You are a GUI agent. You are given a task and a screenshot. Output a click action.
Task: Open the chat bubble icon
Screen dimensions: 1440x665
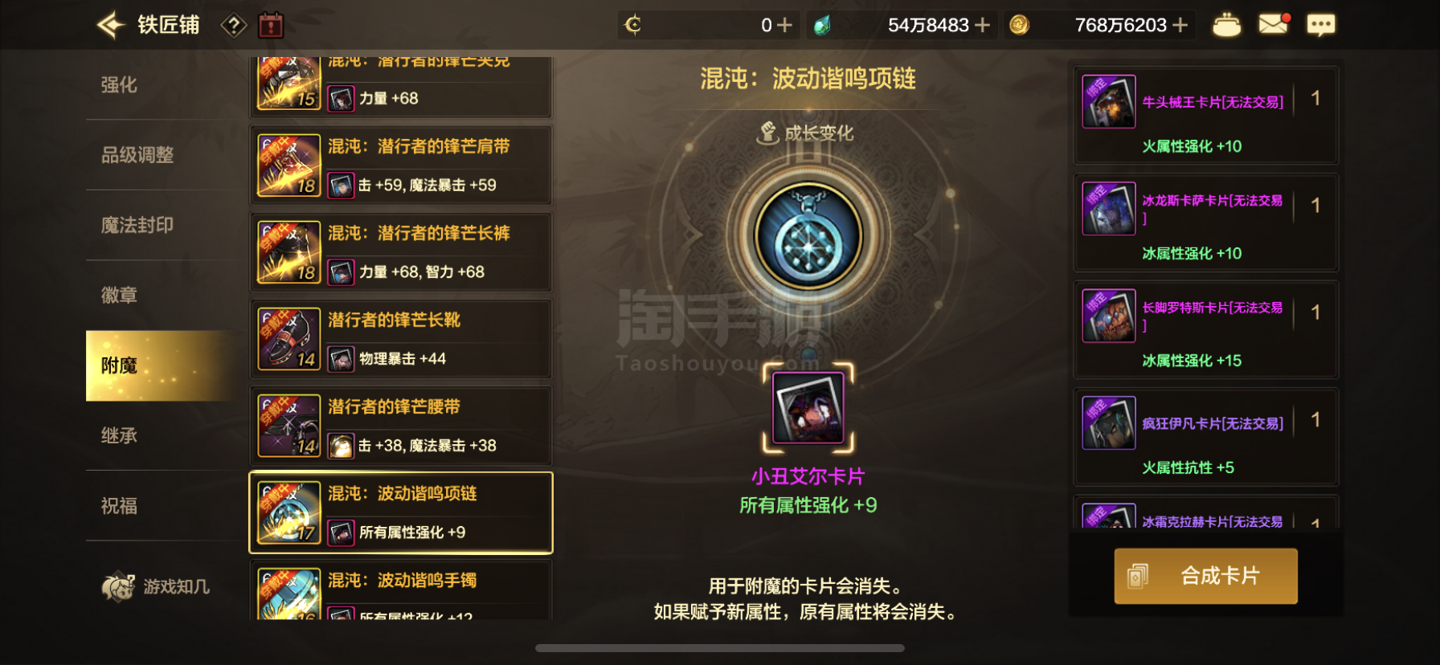click(x=1321, y=25)
